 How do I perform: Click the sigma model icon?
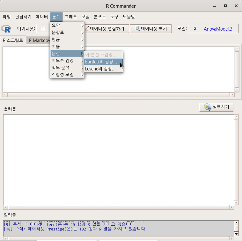tap(195, 29)
